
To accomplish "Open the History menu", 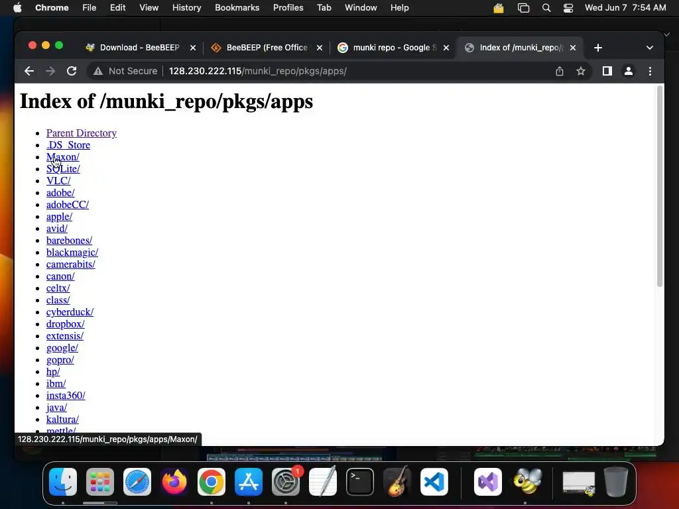I will [186, 8].
